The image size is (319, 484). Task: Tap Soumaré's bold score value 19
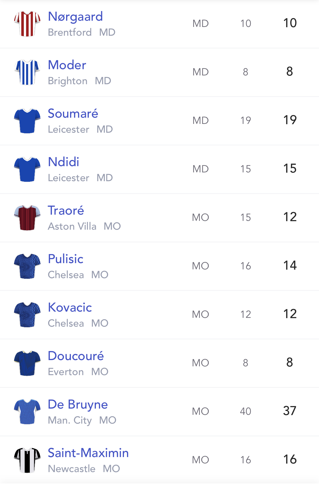[290, 120]
